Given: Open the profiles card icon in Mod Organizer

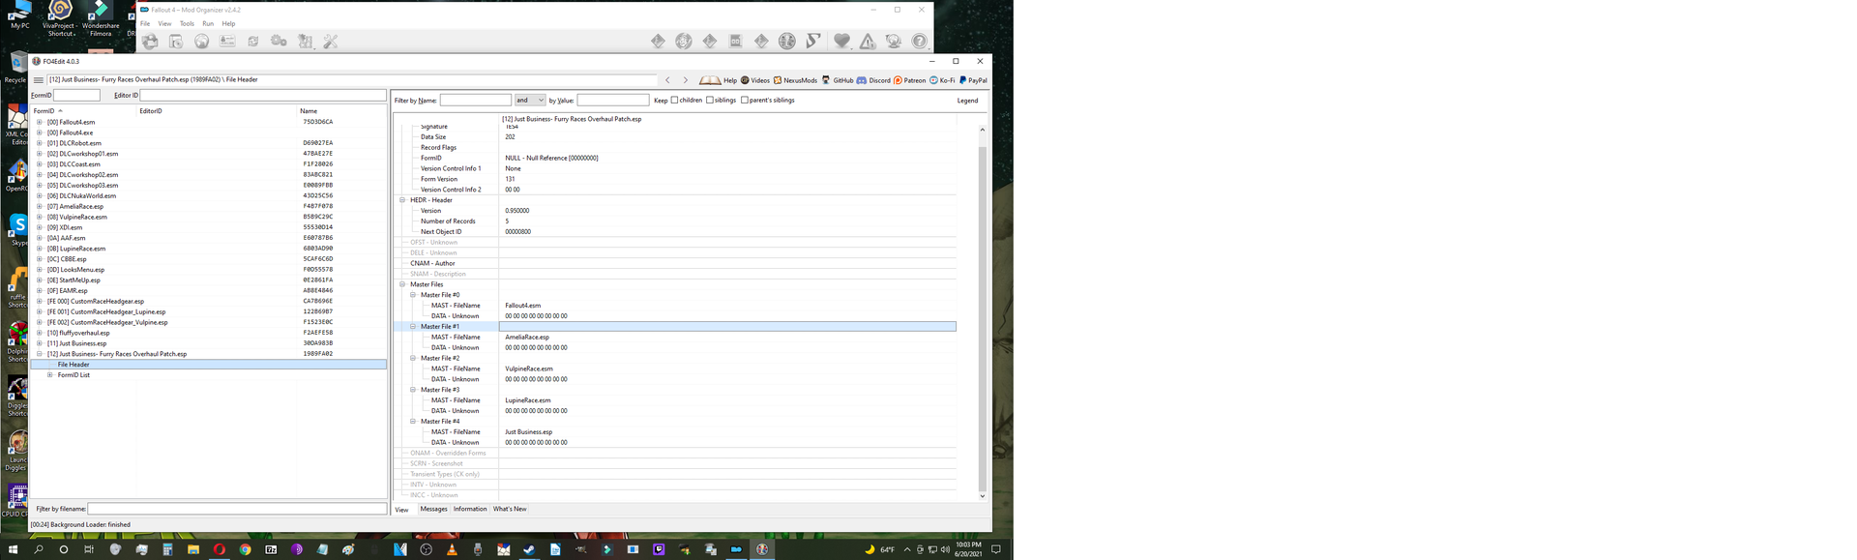Looking at the screenshot, I should [x=227, y=41].
